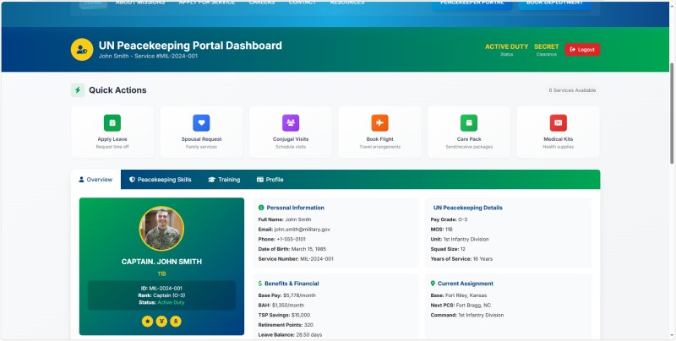The width and height of the screenshot is (676, 341).
Task: Click the "Current Assignment" heading
Action: click(466, 284)
